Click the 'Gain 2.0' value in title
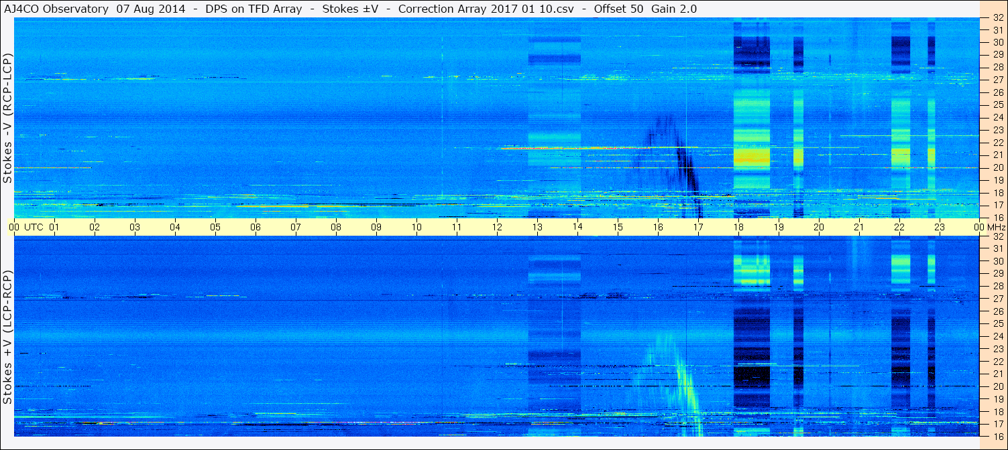Viewport: 1008px width, 450px height. 673,9
